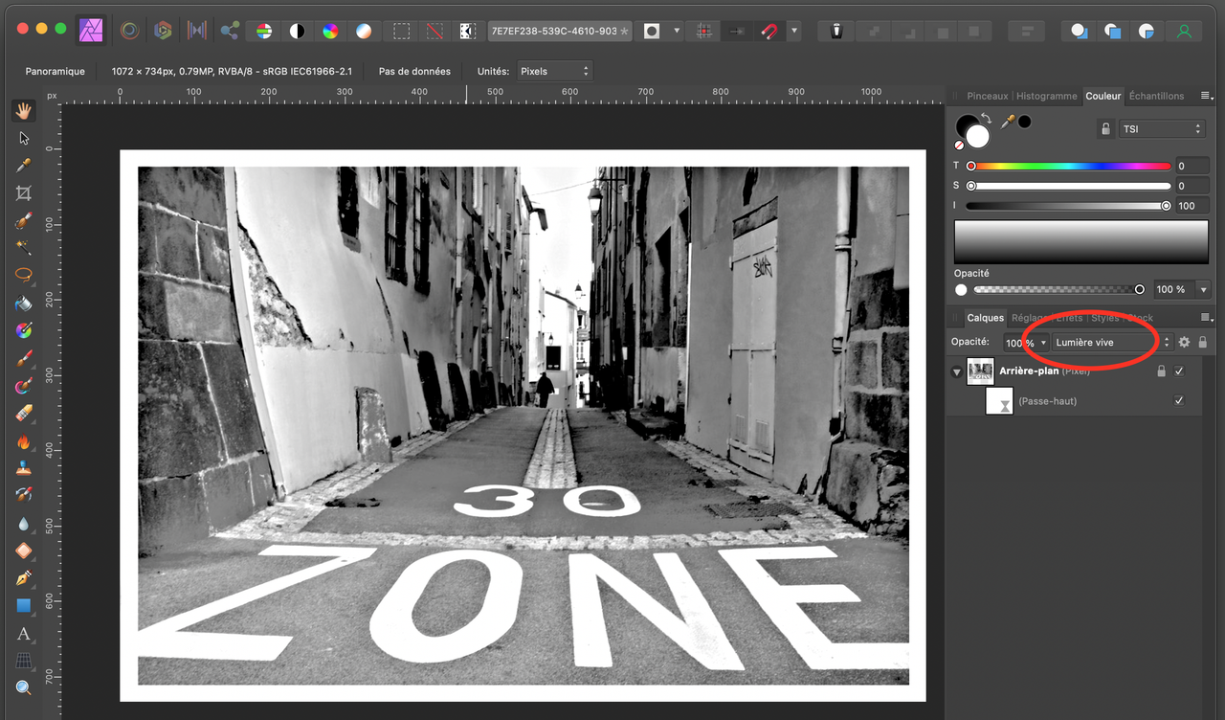Image resolution: width=1225 pixels, height=720 pixels.
Task: Collapse the Arrière-plan layer triangle
Action: pyautogui.click(x=957, y=371)
